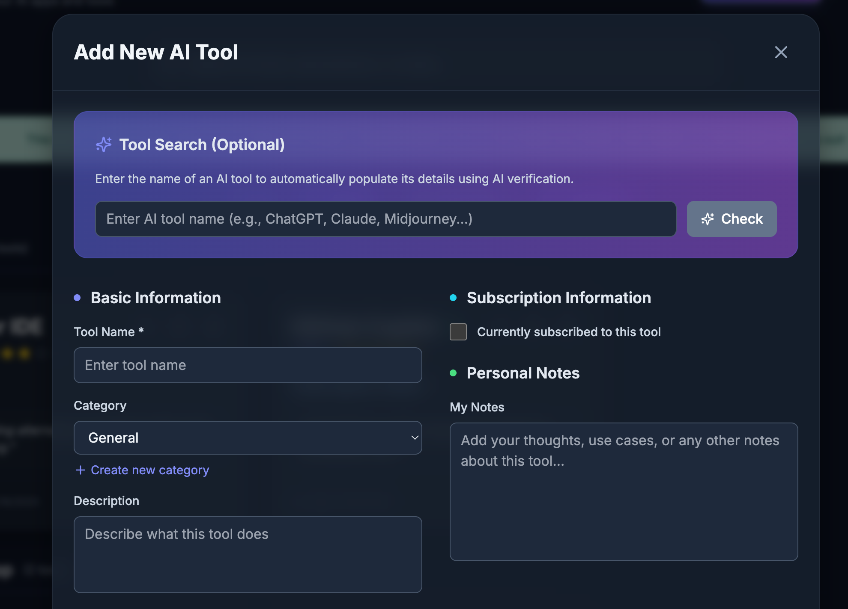Select a different category from the General dropdown

(248, 438)
